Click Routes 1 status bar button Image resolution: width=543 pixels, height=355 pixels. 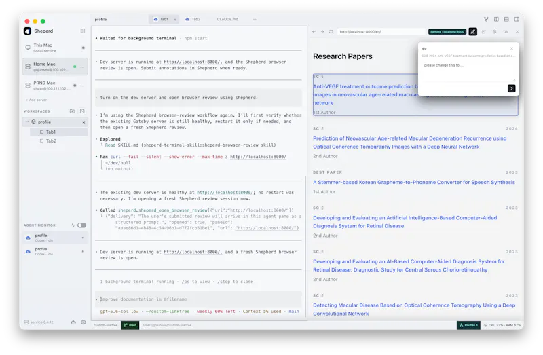coord(468,325)
